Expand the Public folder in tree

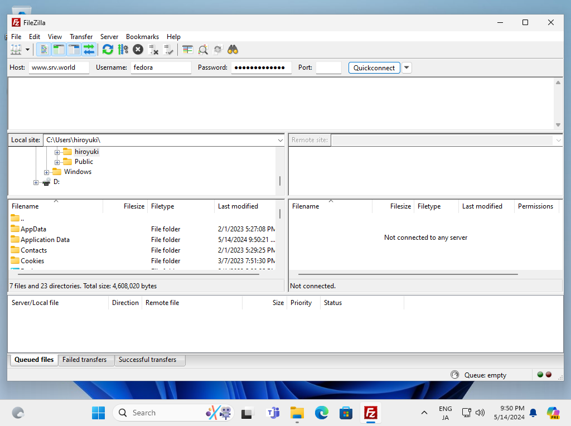point(57,162)
